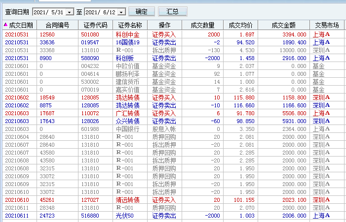The image size is (346, 222).
Task: Click the 证券代码 column header
Action: coord(95,25)
